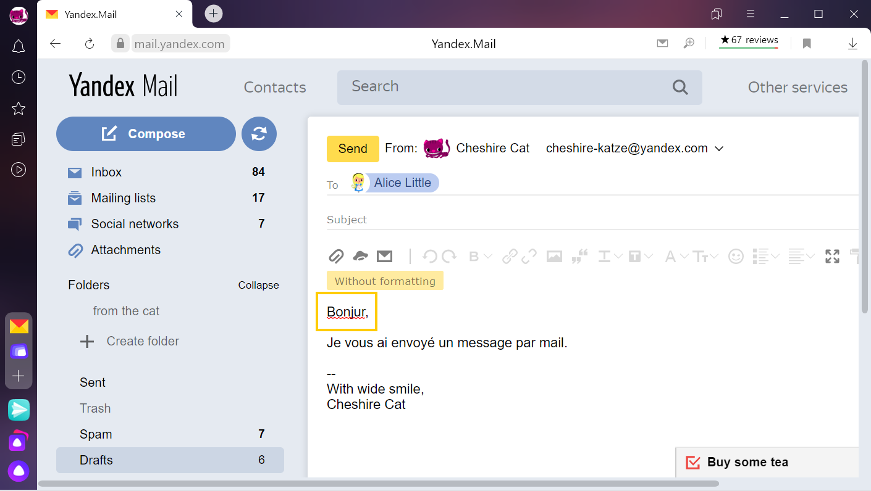This screenshot has width=871, height=491.
Task: Expand the sender address dropdown
Action: pyautogui.click(x=718, y=149)
